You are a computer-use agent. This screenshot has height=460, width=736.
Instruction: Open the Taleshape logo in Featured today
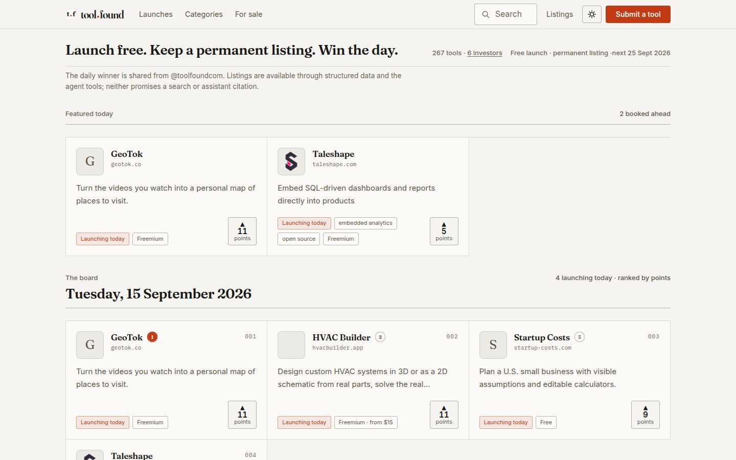coord(291,162)
